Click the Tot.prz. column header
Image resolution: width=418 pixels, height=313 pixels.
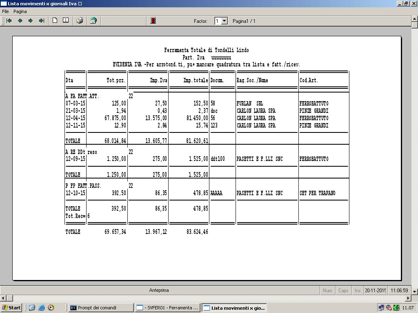(116, 80)
